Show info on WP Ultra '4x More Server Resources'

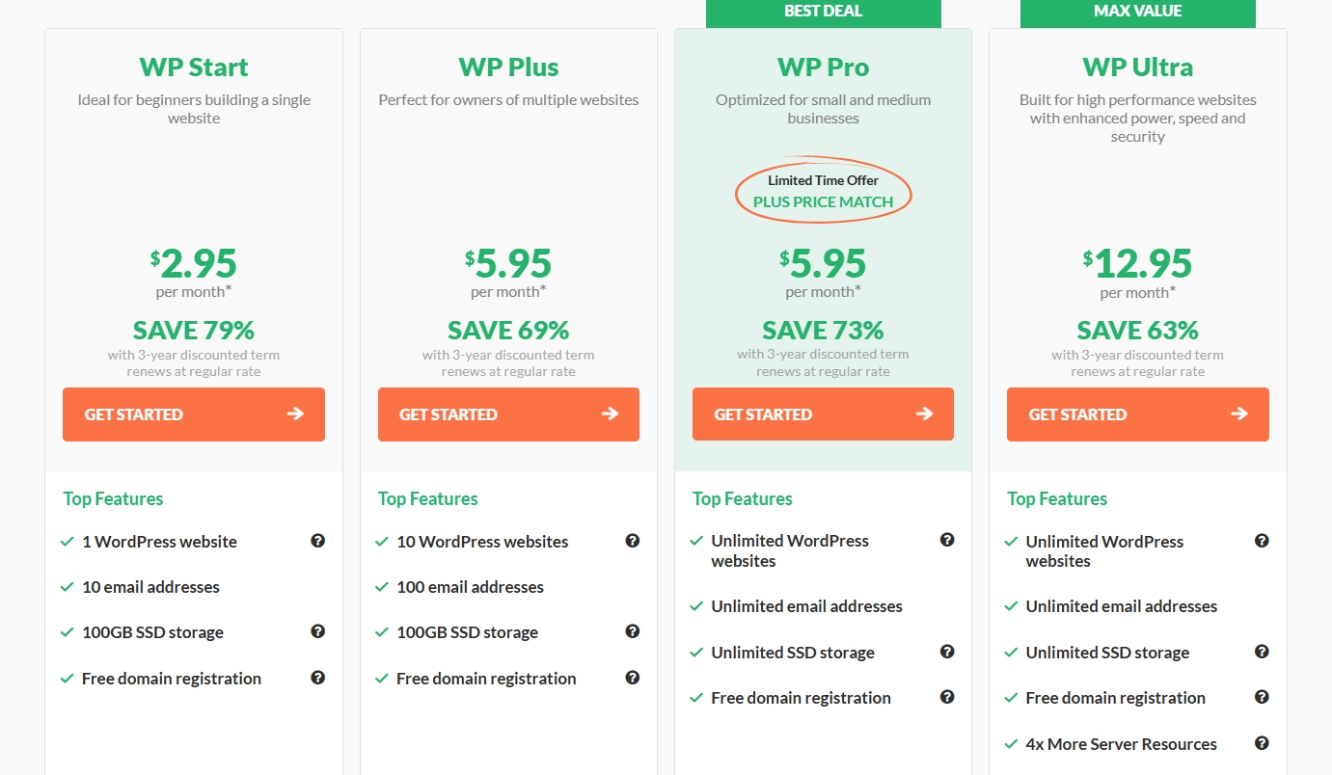(x=1262, y=743)
